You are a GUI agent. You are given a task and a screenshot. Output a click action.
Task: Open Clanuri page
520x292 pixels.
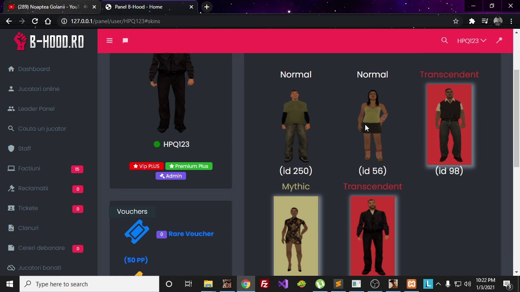[28, 228]
